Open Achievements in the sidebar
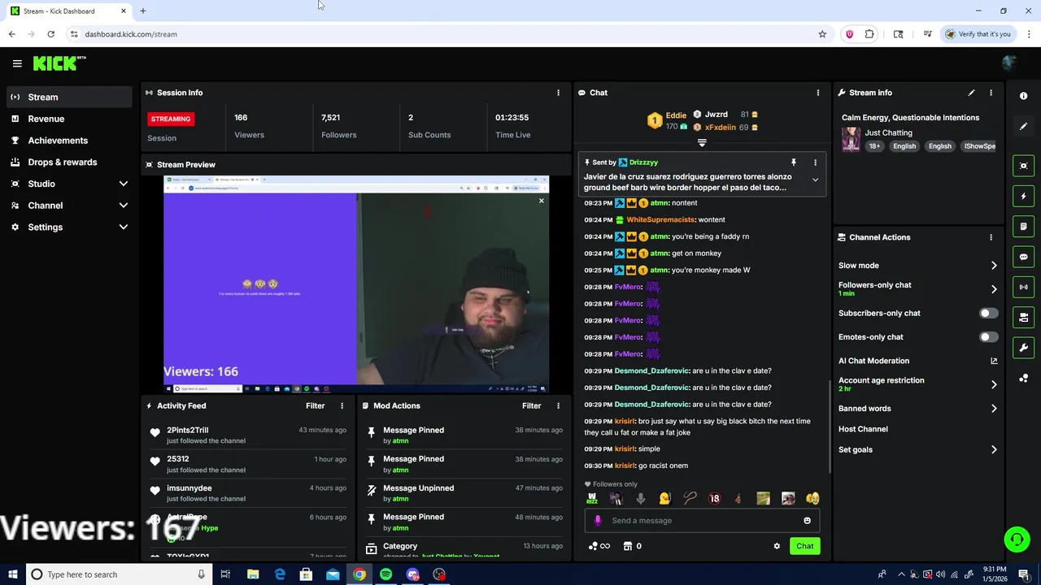Image resolution: width=1041 pixels, height=585 pixels. pos(68,141)
